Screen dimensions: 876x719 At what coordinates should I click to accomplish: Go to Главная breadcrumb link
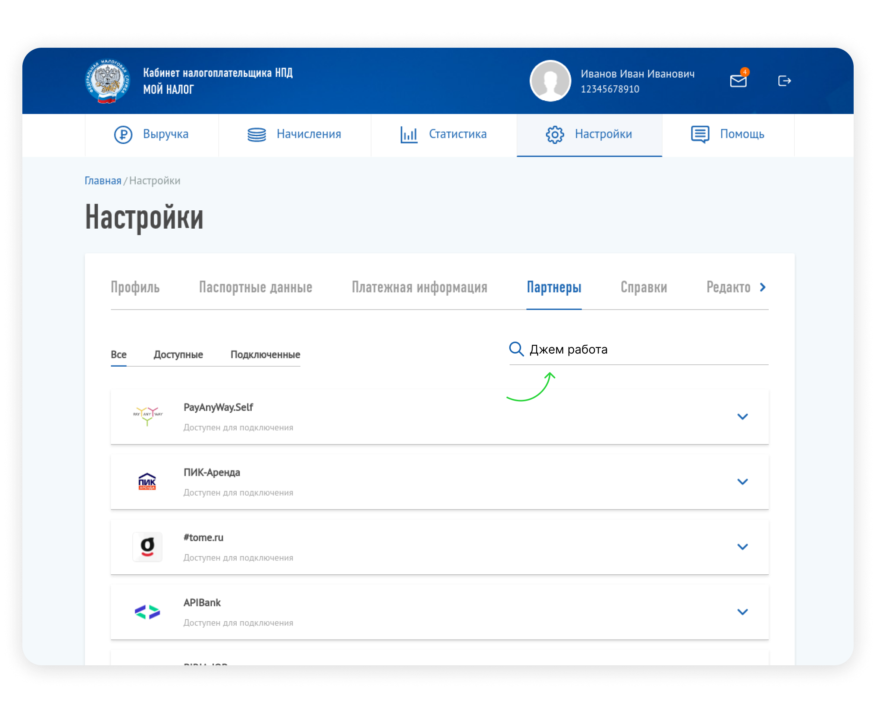point(103,180)
